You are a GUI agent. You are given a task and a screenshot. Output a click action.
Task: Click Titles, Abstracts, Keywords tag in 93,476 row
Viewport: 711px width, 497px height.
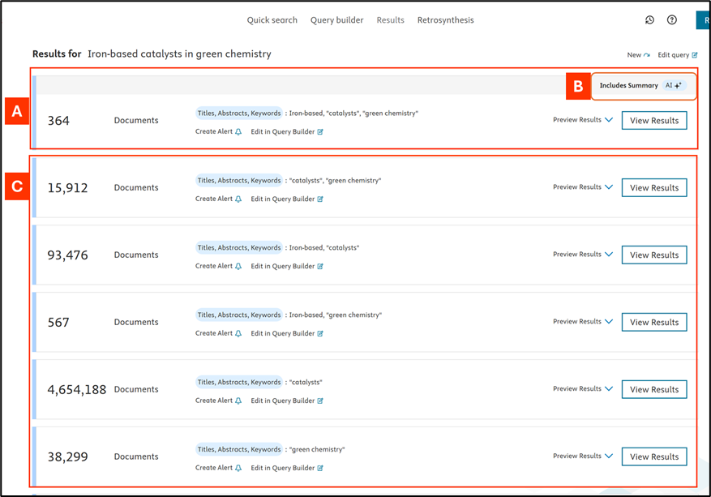click(x=238, y=247)
